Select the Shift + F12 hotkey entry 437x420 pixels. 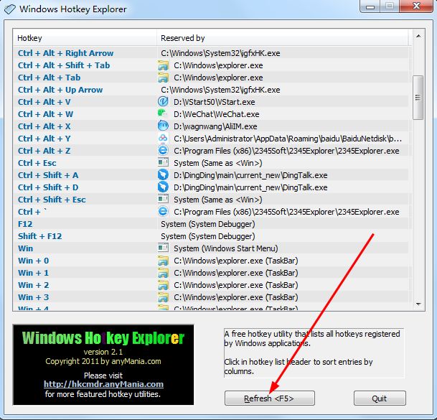pos(40,236)
